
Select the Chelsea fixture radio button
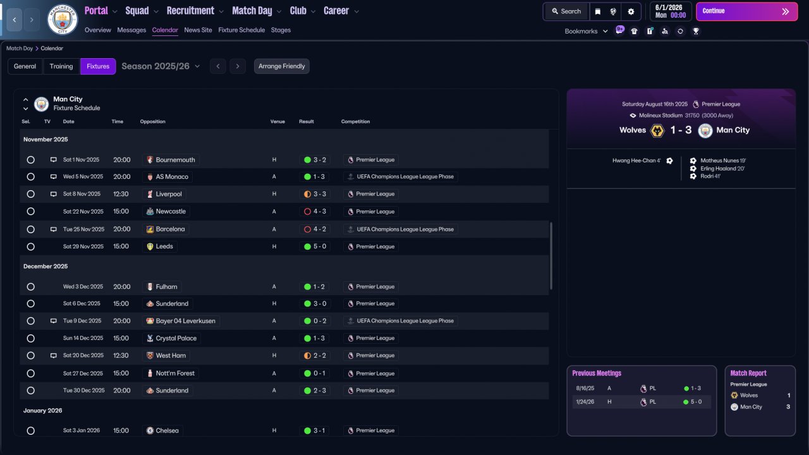pos(30,430)
